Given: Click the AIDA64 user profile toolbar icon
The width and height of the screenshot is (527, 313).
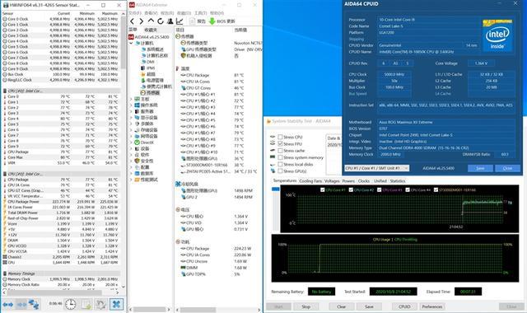Looking at the screenshot, I should 170,21.
